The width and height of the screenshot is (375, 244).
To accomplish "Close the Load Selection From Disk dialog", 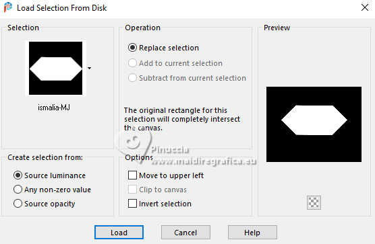I will (365, 7).
